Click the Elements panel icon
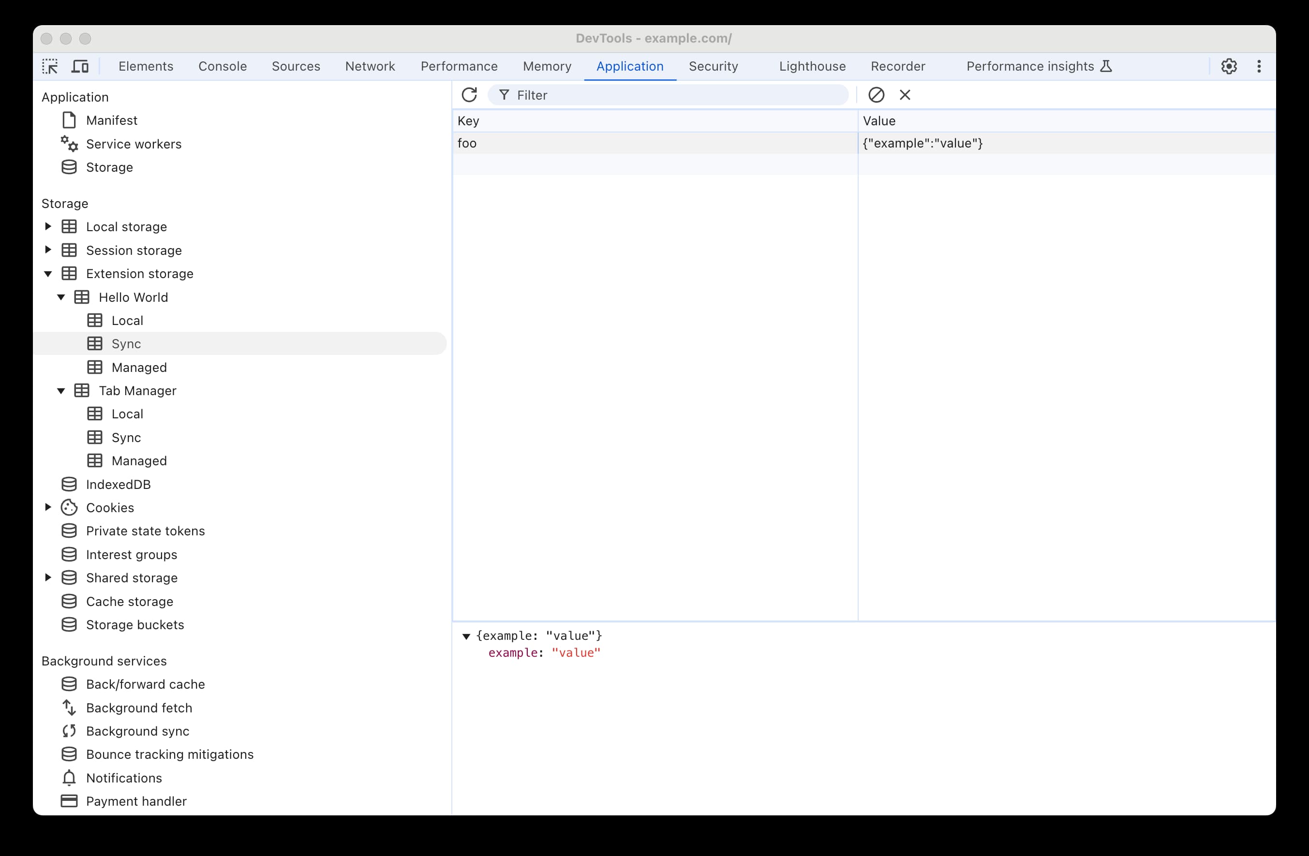Viewport: 1309px width, 856px height. click(146, 66)
